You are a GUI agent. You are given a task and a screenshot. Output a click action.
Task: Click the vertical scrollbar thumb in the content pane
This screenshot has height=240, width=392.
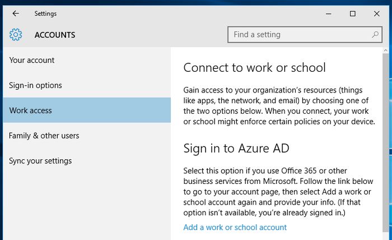[x=386, y=140]
